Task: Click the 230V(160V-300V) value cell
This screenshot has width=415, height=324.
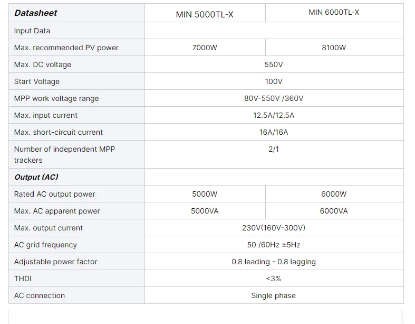Action: [x=274, y=228]
